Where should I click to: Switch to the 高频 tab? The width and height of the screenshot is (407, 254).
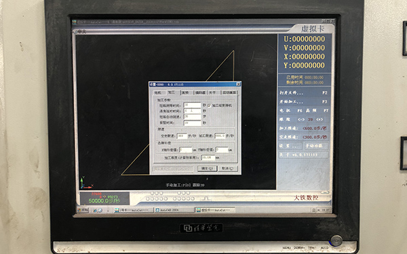[x=185, y=93]
